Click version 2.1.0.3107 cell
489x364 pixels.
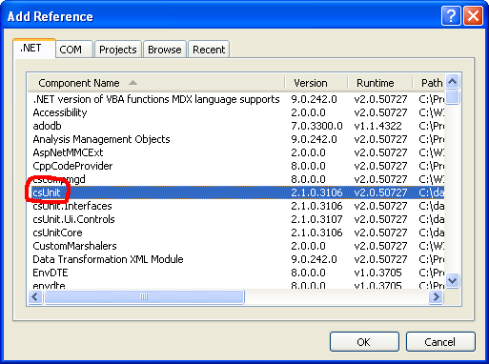point(316,219)
